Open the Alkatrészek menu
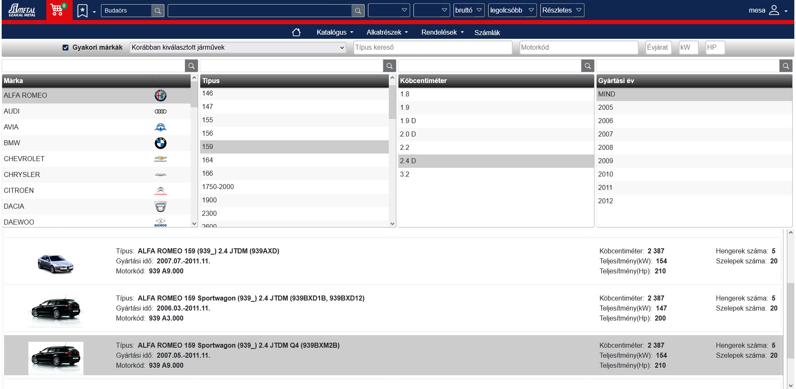 pos(387,32)
